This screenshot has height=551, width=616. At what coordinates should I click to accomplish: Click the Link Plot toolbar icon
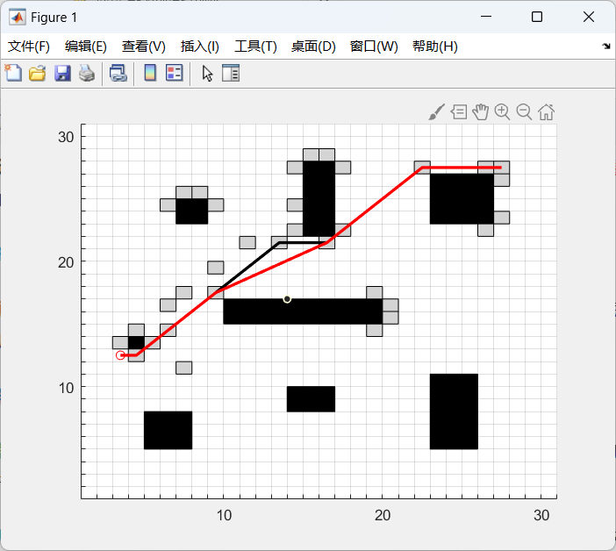tap(118, 74)
